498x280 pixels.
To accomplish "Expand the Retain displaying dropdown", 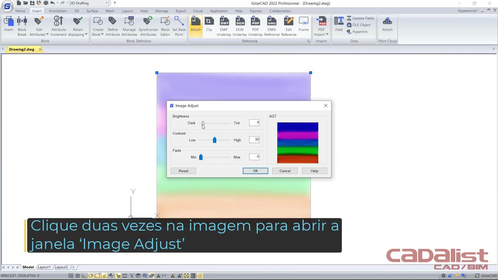I will coord(86,35).
